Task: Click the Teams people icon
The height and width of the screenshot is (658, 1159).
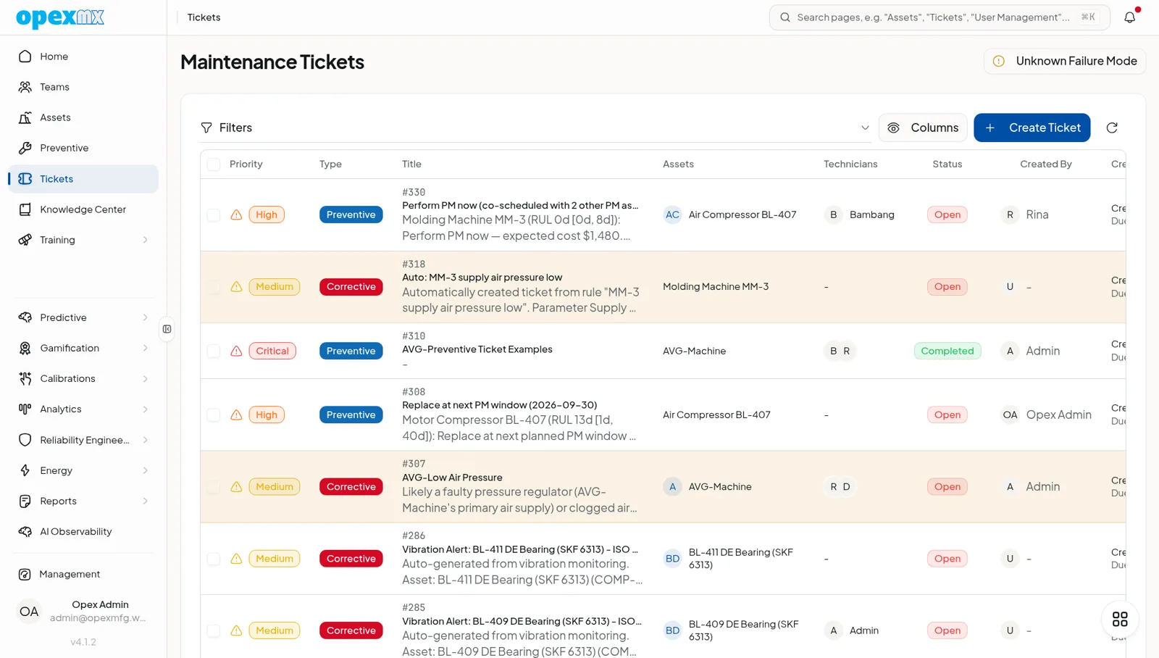Action: click(25, 87)
